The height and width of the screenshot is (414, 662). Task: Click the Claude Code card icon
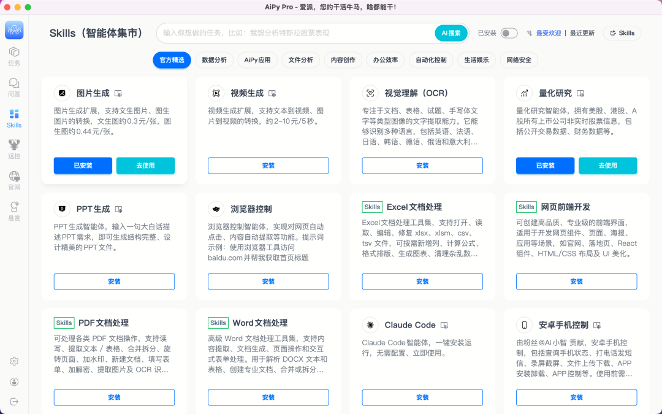[x=369, y=325]
